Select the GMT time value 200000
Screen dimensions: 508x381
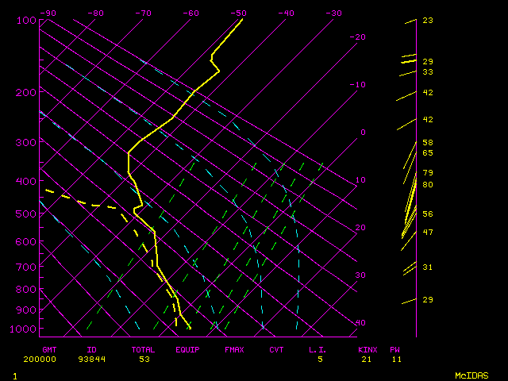[x=55, y=360]
